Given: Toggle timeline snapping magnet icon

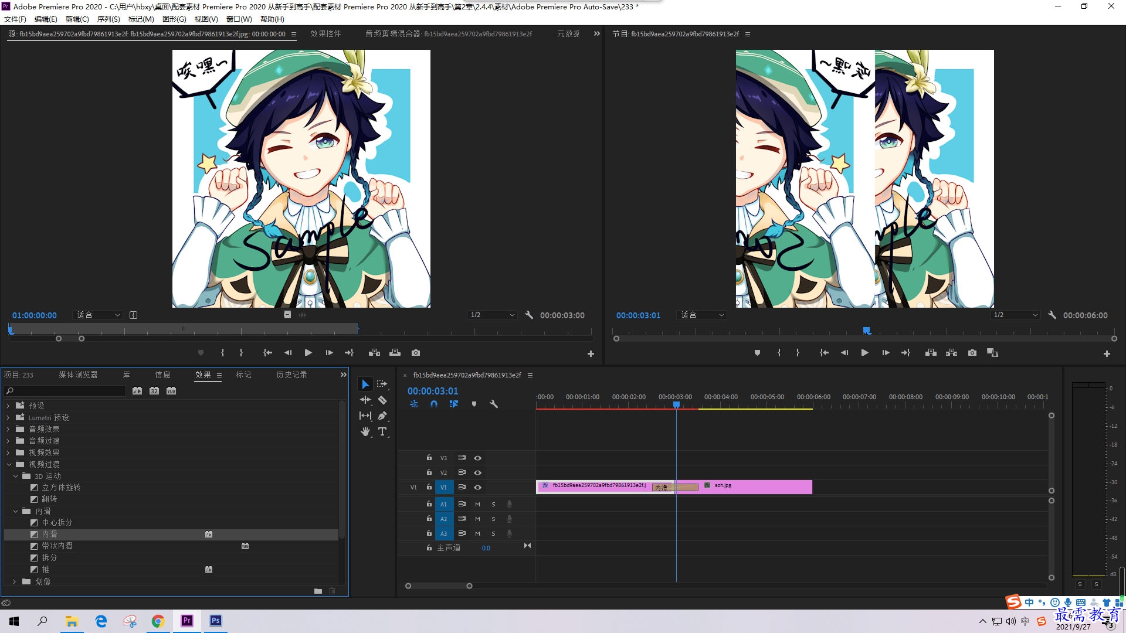Looking at the screenshot, I should pos(434,404).
